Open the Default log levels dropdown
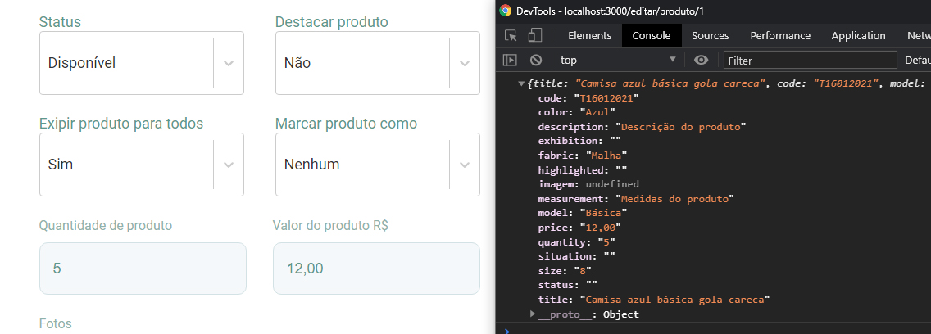The height and width of the screenshot is (334, 931). pyautogui.click(x=917, y=60)
